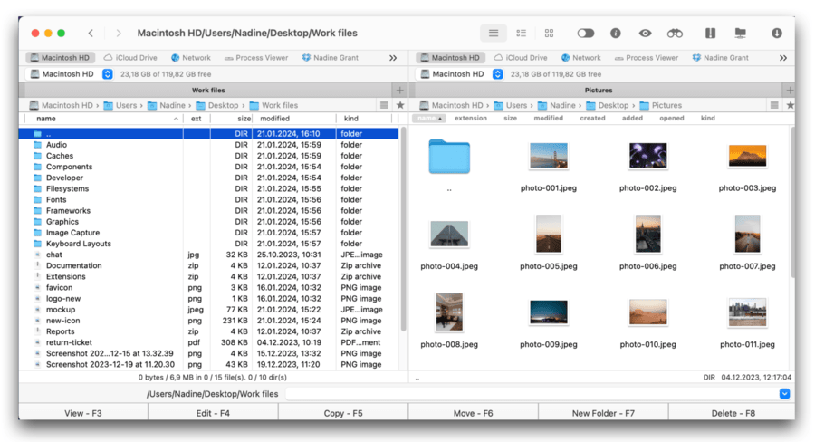Click Move - F6 button
815x442 pixels.
[x=473, y=413]
